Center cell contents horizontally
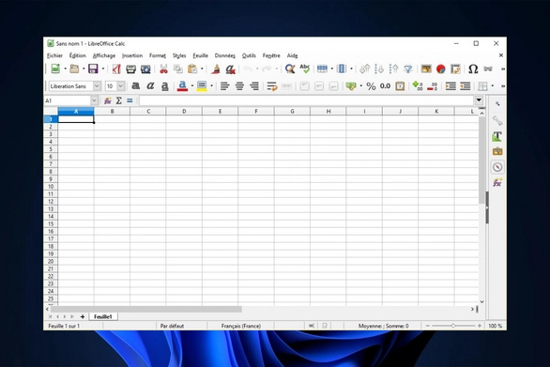 (239, 86)
